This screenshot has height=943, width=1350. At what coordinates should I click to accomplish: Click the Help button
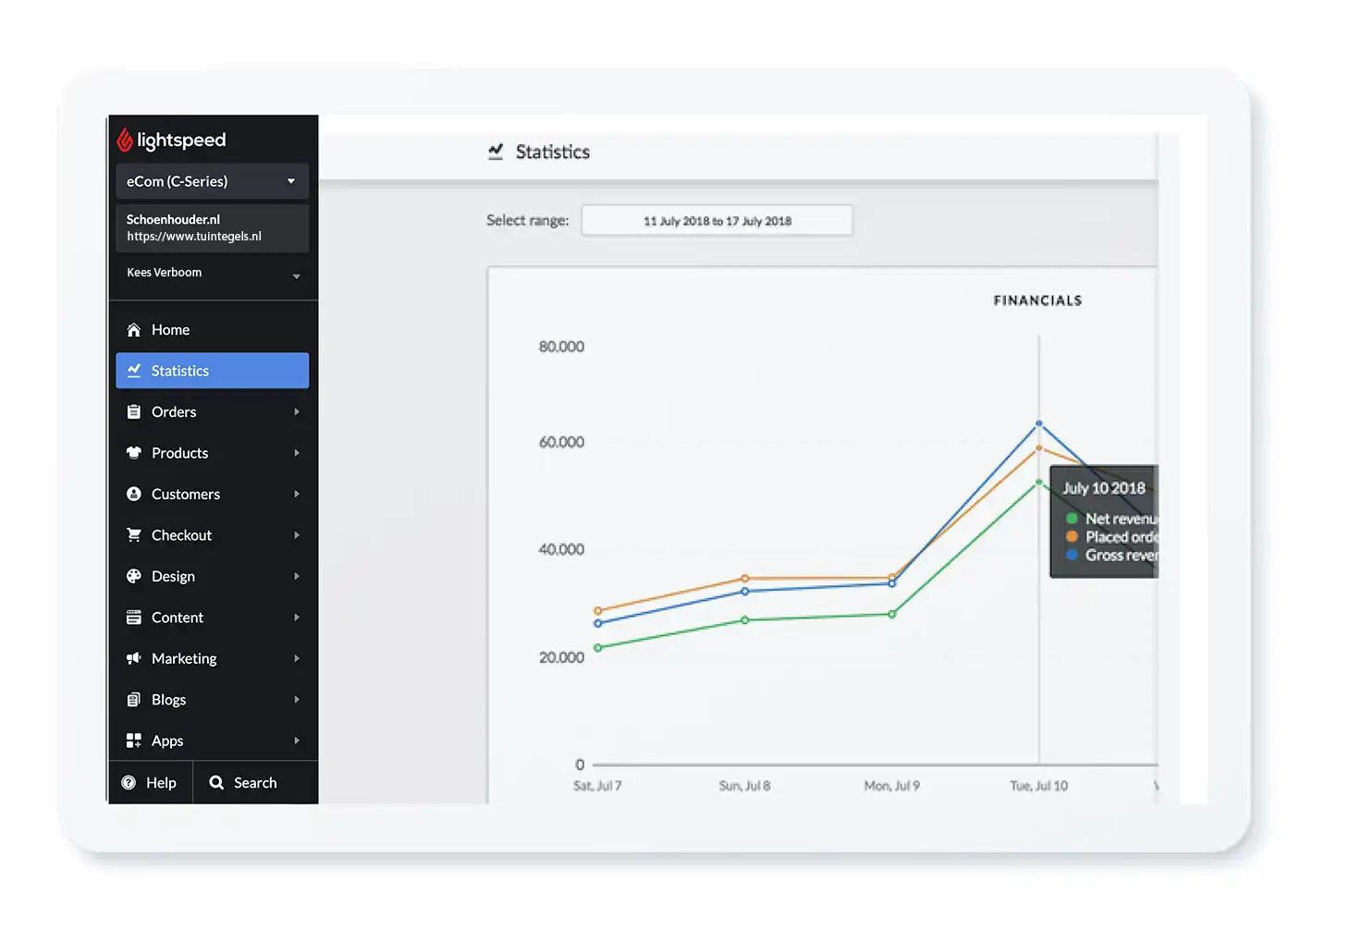click(151, 783)
